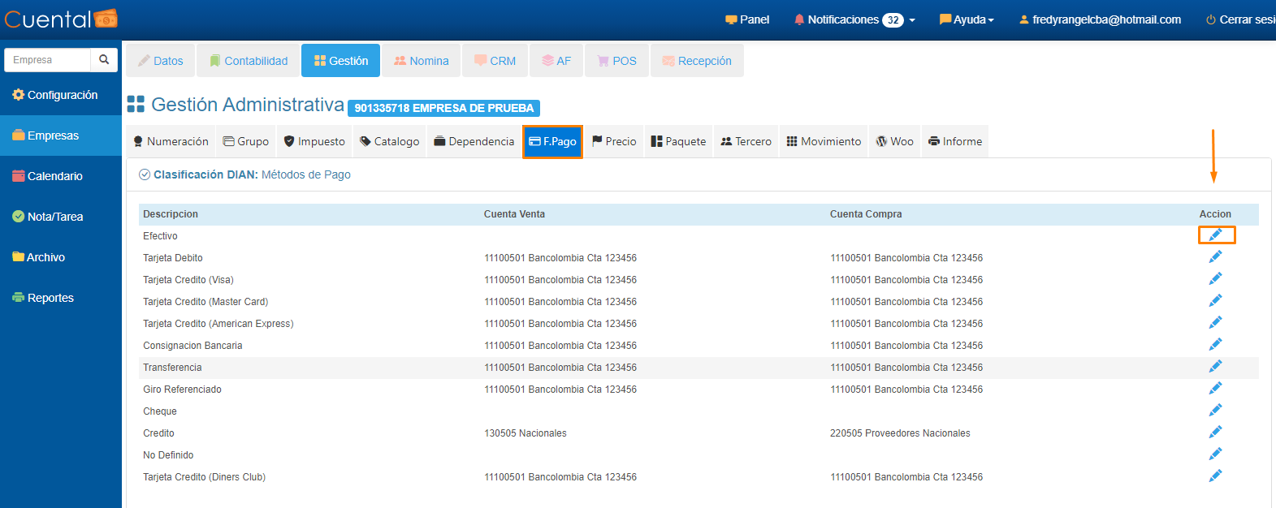Viewport: 1276px width, 508px height.
Task: Edit the Tarjeta Credito (Diners Club) row
Action: (1215, 476)
